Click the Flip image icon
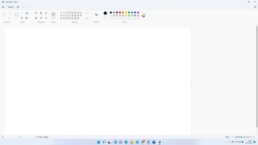The image size is (258, 145). click(27, 18)
